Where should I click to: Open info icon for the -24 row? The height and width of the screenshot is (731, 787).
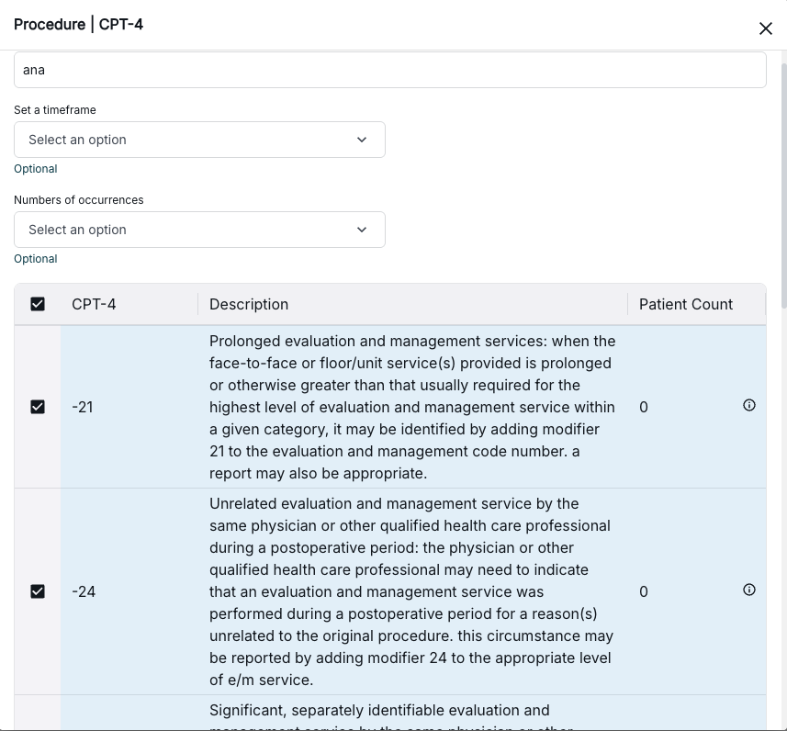(x=748, y=590)
